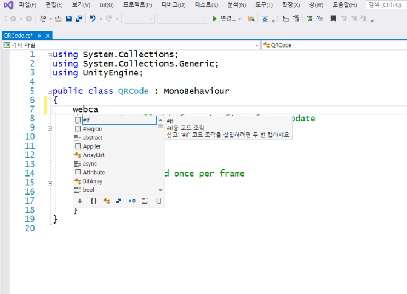The image size is (407, 294).
Task: Collapse the code block at line 15
Action: click(x=50, y=183)
